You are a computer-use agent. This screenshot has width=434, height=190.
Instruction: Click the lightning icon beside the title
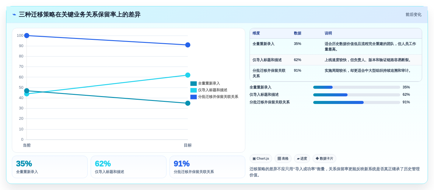click(x=14, y=15)
